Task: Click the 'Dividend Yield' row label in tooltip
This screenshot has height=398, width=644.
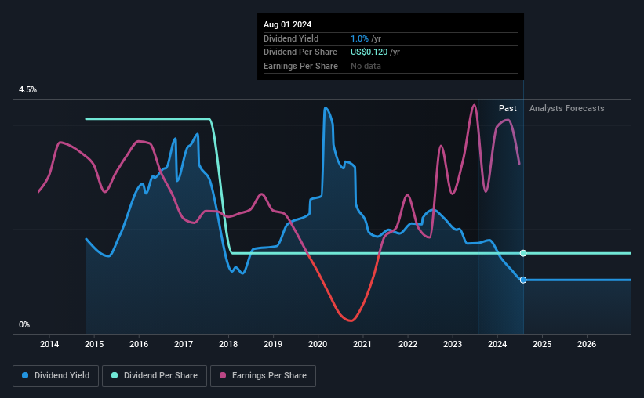Action: (x=291, y=38)
